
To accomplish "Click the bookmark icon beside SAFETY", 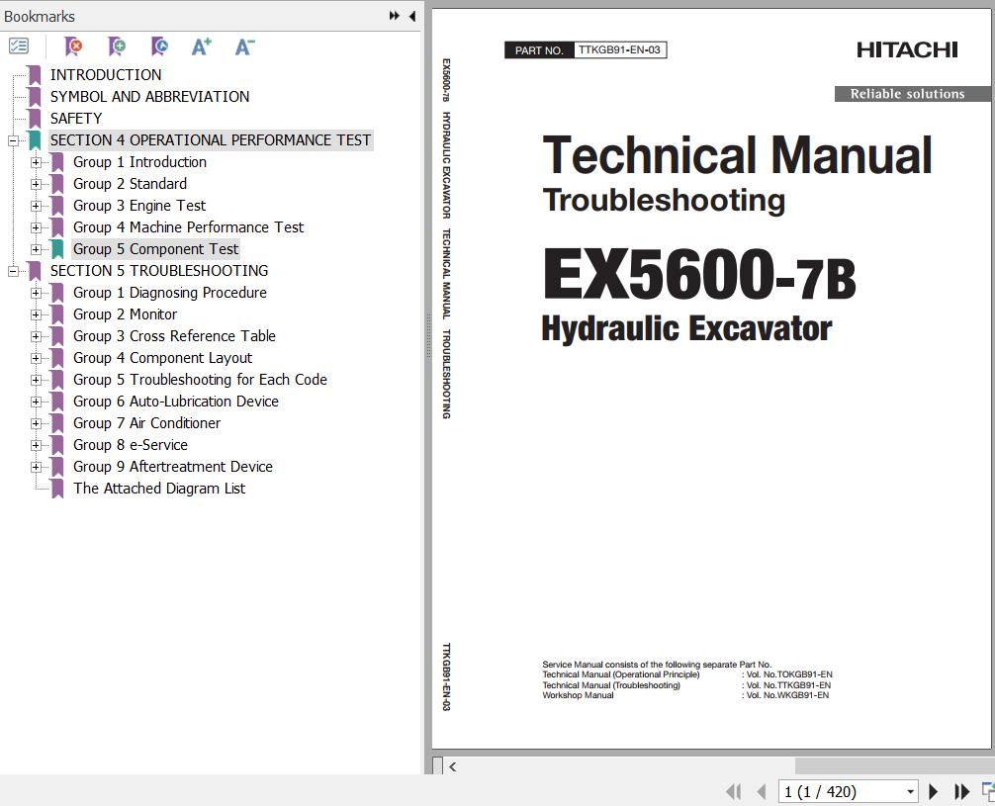I will coord(35,119).
